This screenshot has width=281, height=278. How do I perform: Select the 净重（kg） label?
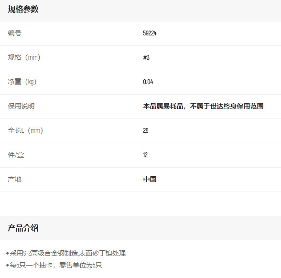[x=22, y=82]
